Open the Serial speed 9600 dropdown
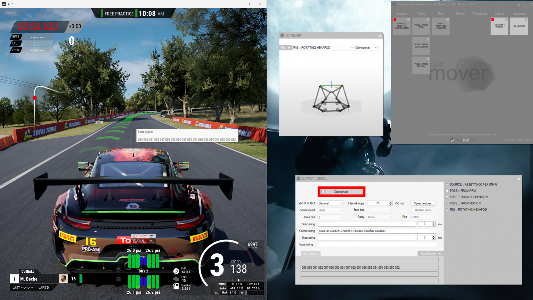This screenshot has height=300, width=533. pos(330,210)
